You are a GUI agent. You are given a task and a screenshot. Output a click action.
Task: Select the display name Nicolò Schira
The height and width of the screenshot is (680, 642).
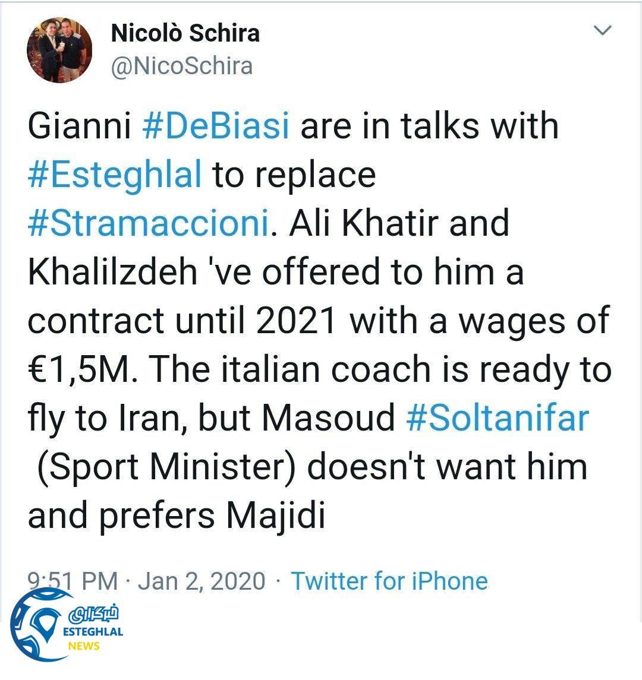point(186,34)
